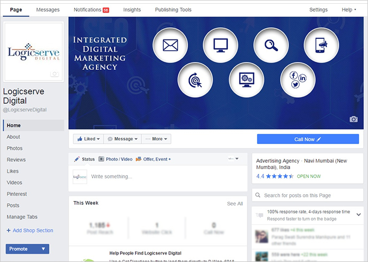Expand the Promote button dropdown arrow
The image size is (368, 262).
(x=43, y=249)
